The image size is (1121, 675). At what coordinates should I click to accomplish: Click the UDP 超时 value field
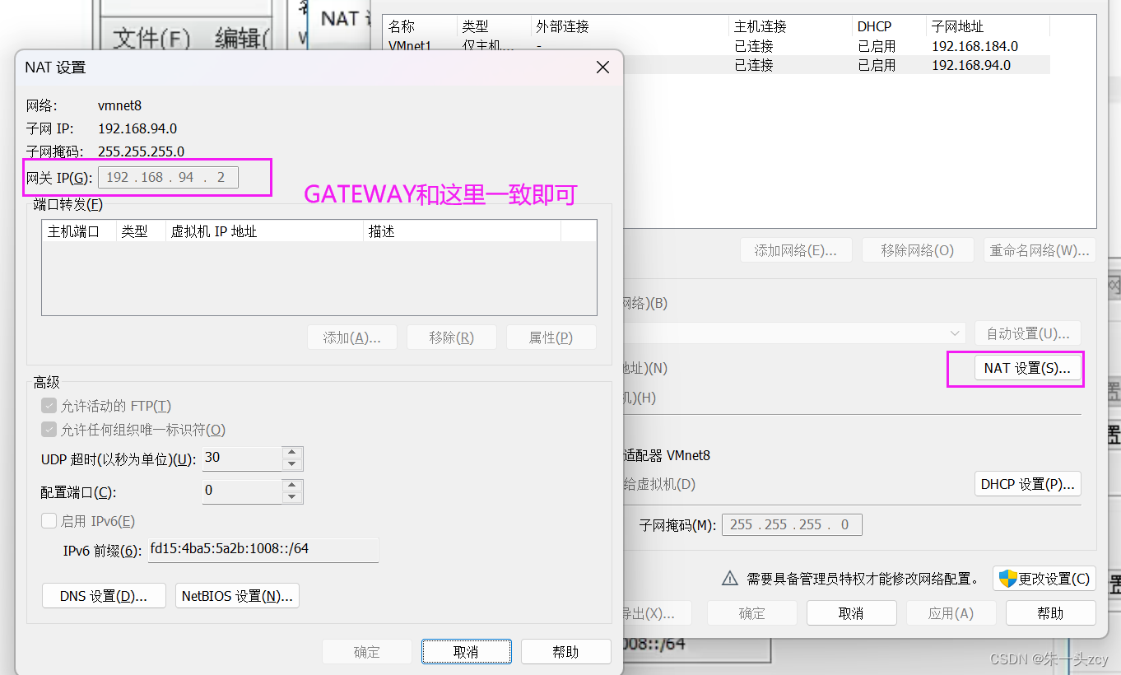[x=242, y=459]
